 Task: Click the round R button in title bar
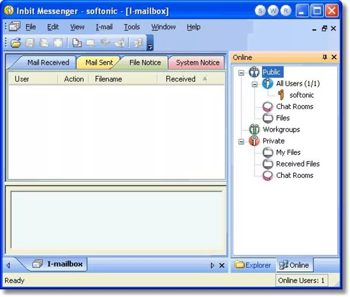tap(286, 11)
